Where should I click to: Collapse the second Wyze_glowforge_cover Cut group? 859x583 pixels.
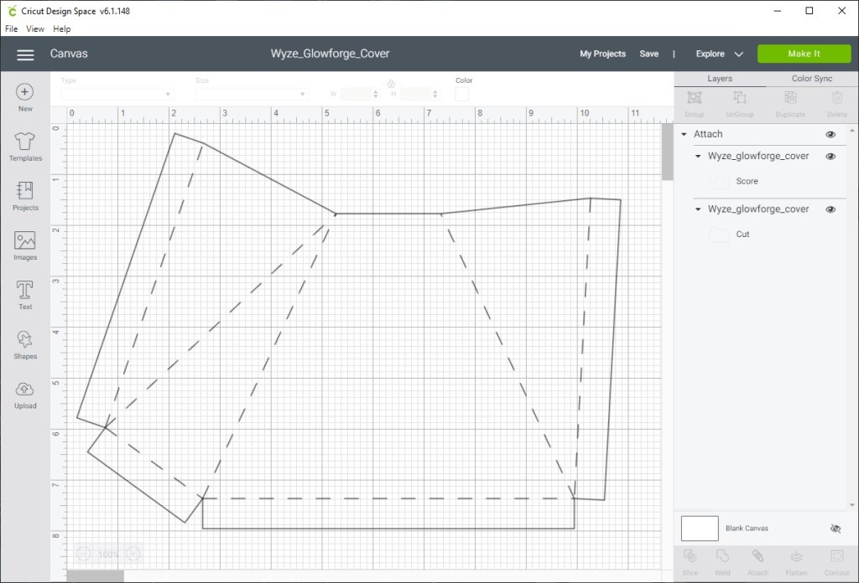[x=698, y=209]
